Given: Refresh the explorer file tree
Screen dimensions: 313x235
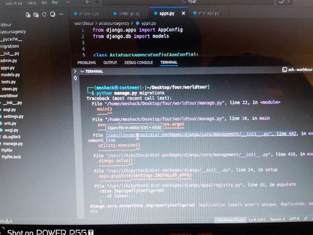Looking at the screenshot, I should [x=44, y=14].
